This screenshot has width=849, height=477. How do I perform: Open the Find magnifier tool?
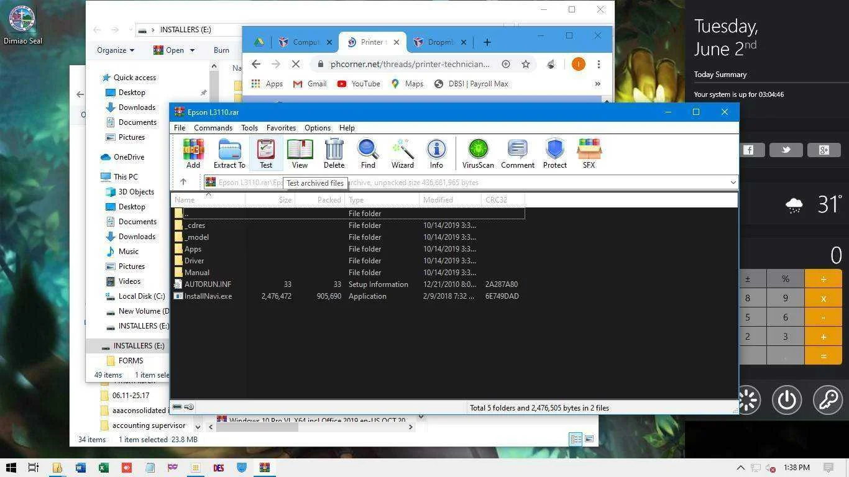click(x=368, y=153)
